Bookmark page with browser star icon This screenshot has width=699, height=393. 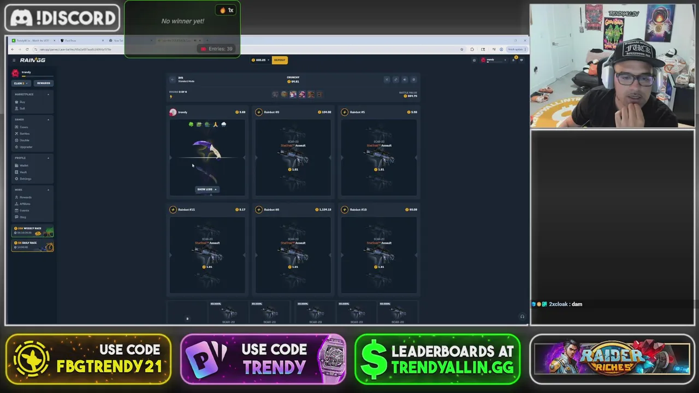pyautogui.click(x=462, y=49)
